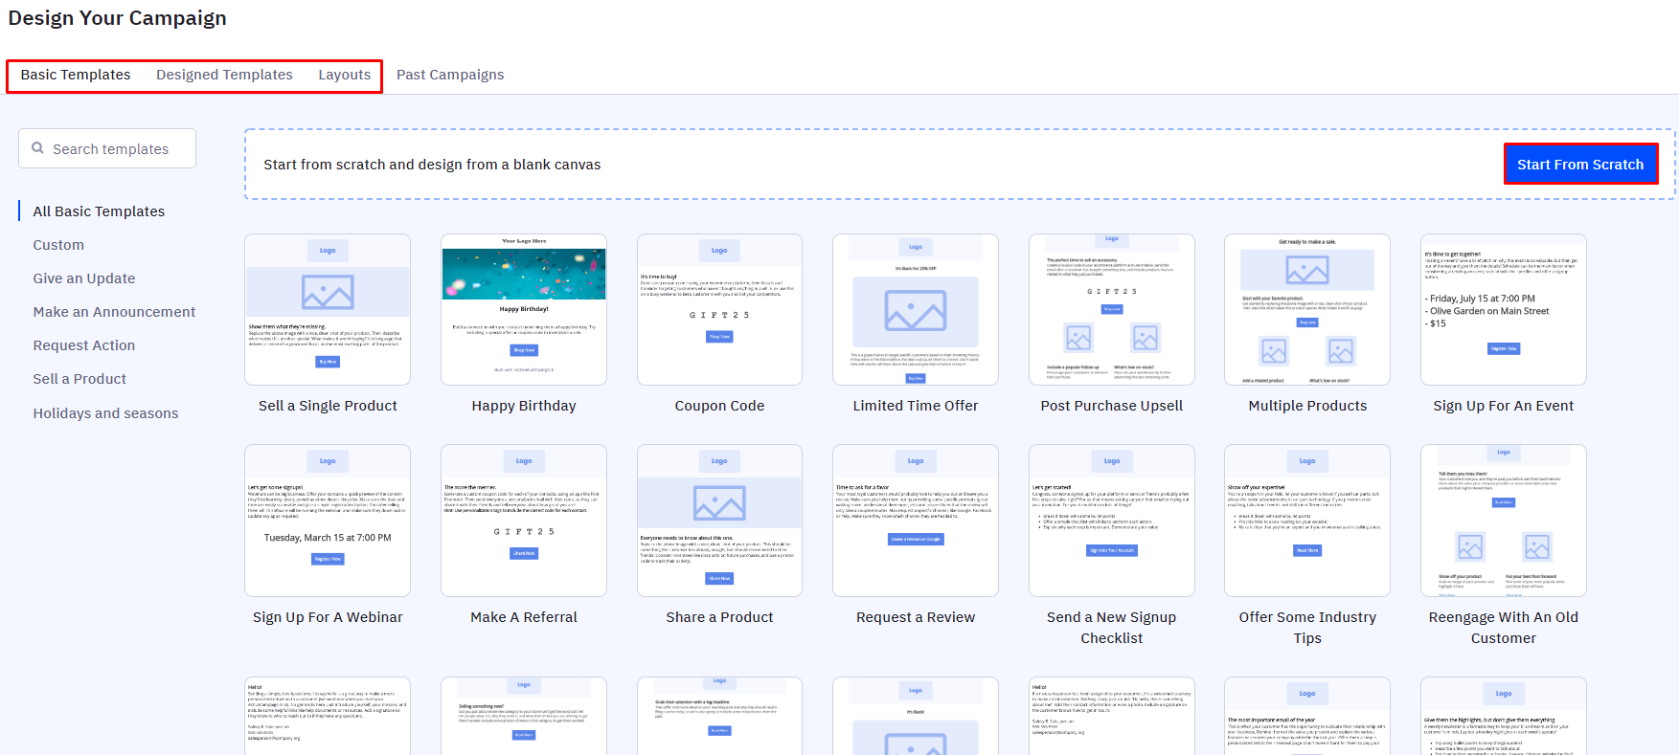Select the Coupon Code template

click(719, 310)
